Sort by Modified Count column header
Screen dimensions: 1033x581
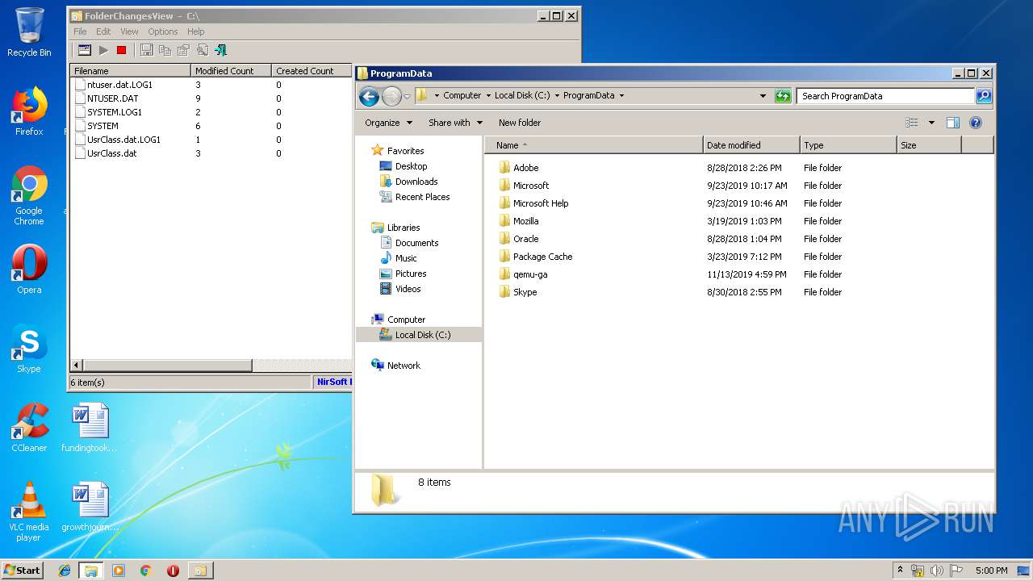coord(231,71)
